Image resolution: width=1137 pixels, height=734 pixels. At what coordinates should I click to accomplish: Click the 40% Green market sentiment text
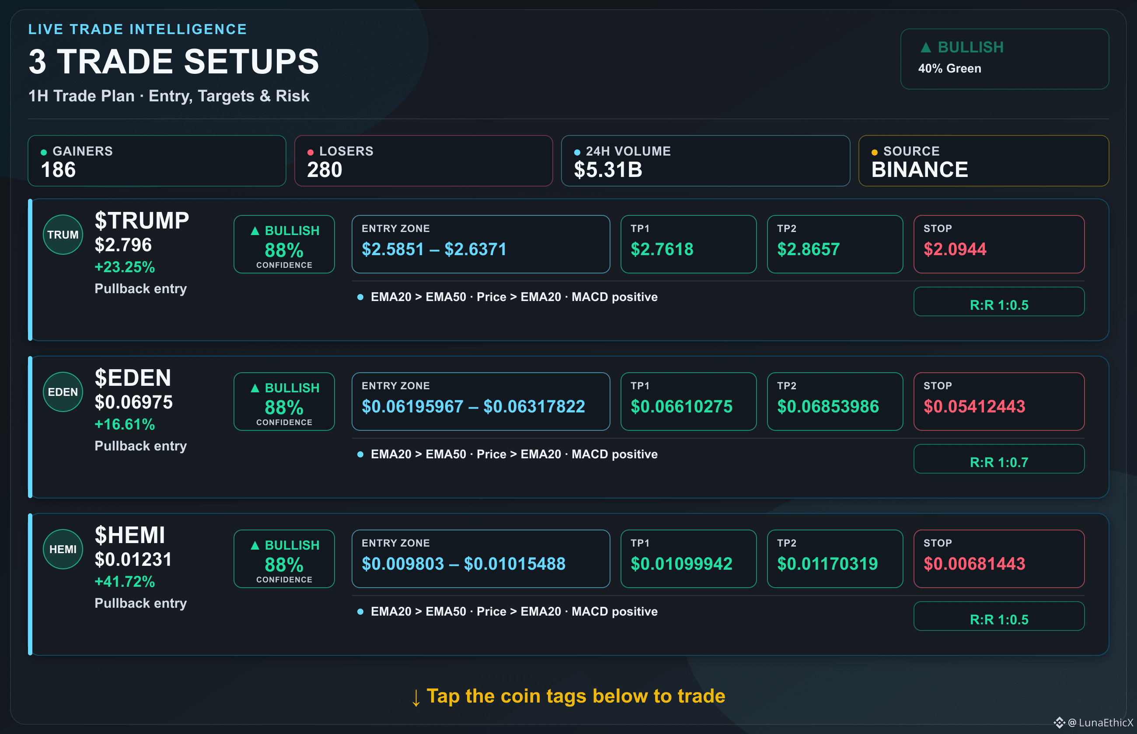pos(949,69)
